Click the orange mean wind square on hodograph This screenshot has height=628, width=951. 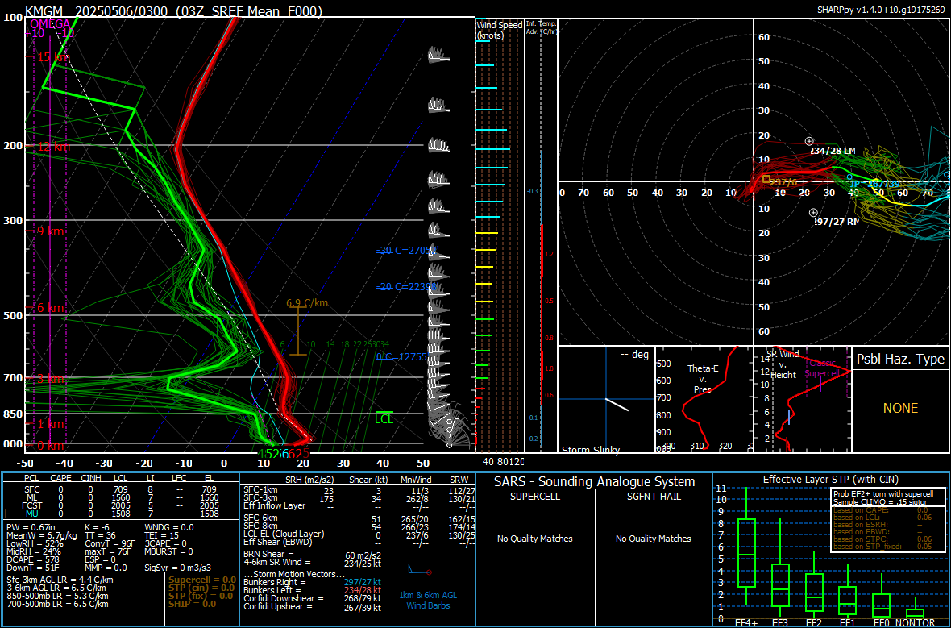click(x=766, y=179)
